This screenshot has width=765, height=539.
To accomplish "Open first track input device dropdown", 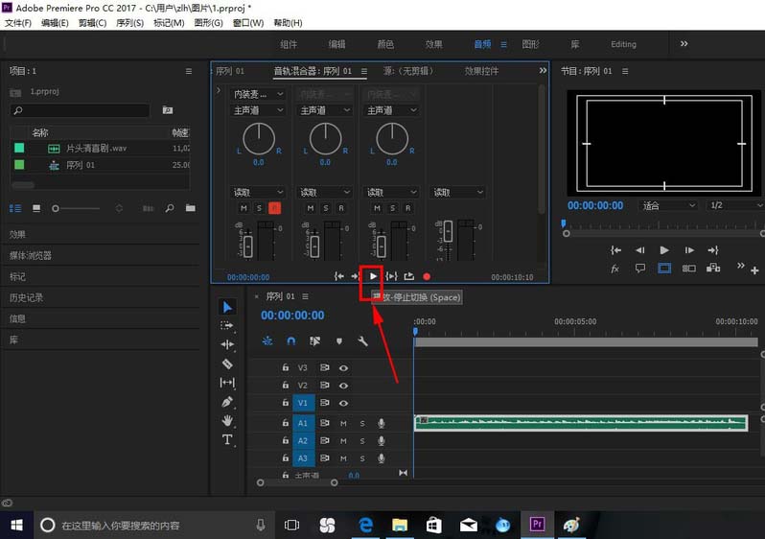I will [x=258, y=94].
